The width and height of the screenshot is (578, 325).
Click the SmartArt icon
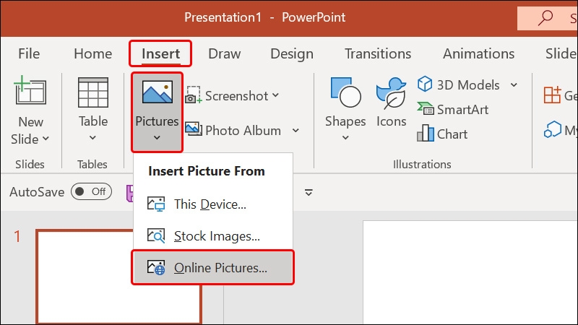(x=426, y=108)
